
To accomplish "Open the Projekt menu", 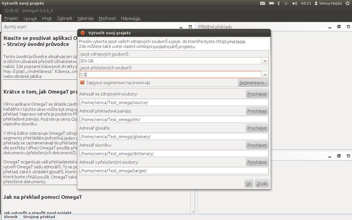I will (x=11, y=18).
